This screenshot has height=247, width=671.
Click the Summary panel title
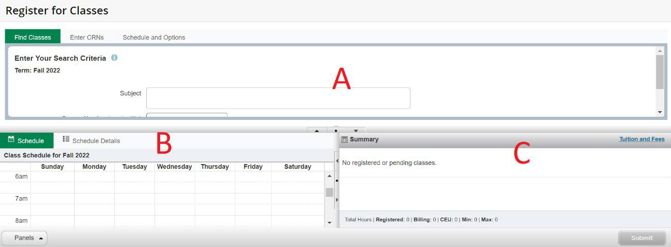[364, 139]
